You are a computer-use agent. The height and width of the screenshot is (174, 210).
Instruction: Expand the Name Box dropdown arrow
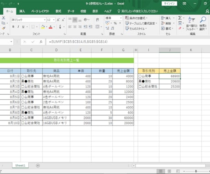(11, 42)
